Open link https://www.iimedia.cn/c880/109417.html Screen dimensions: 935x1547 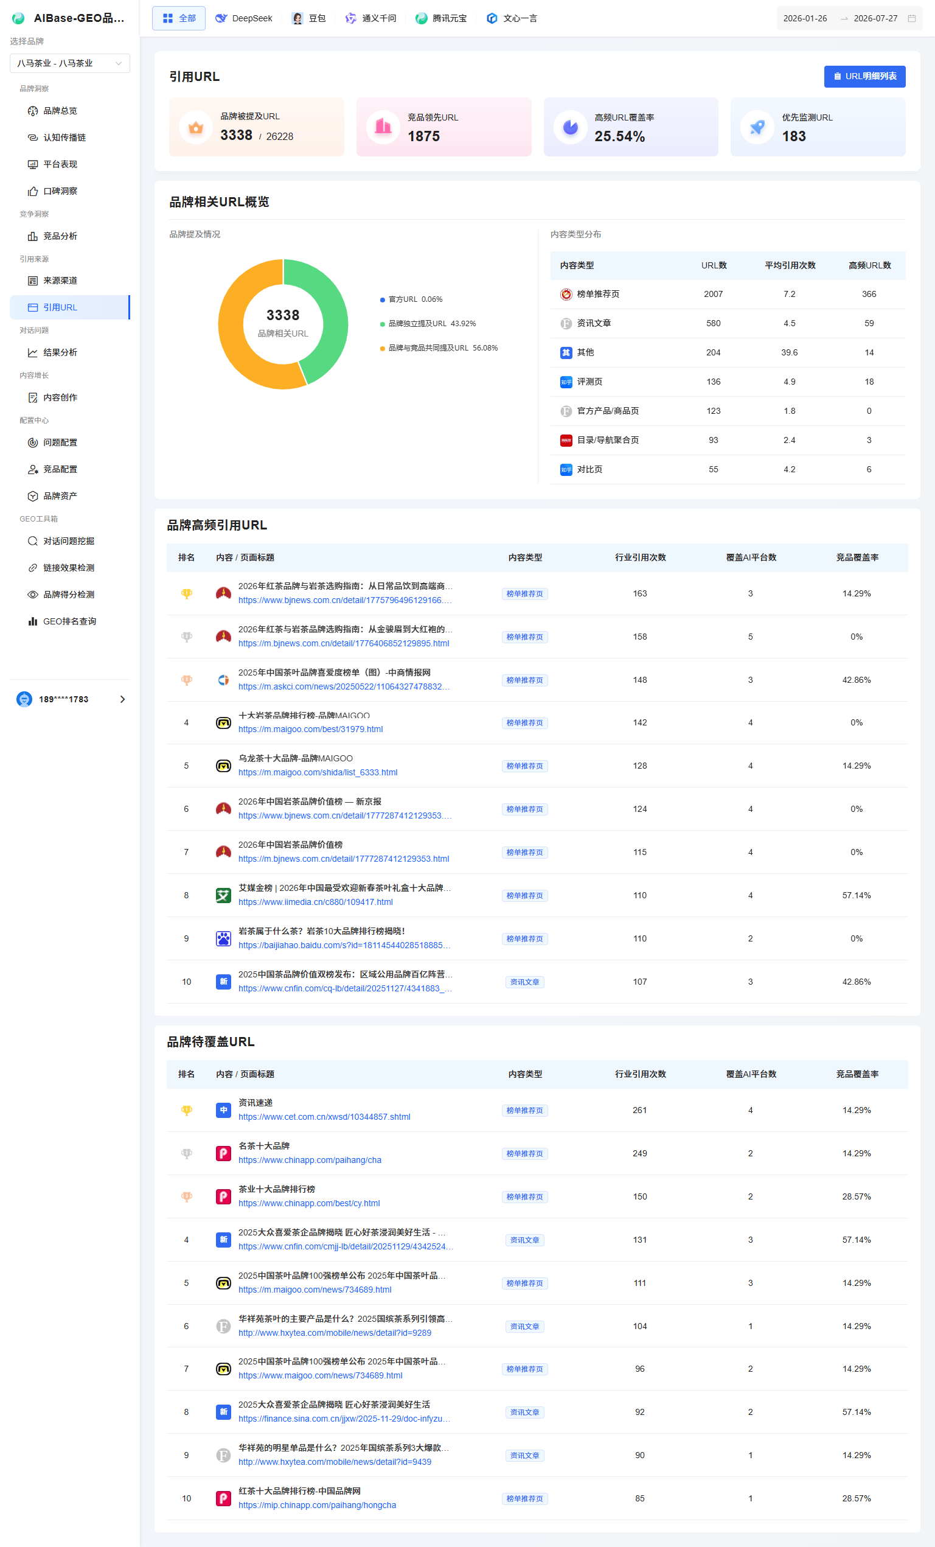tap(316, 901)
